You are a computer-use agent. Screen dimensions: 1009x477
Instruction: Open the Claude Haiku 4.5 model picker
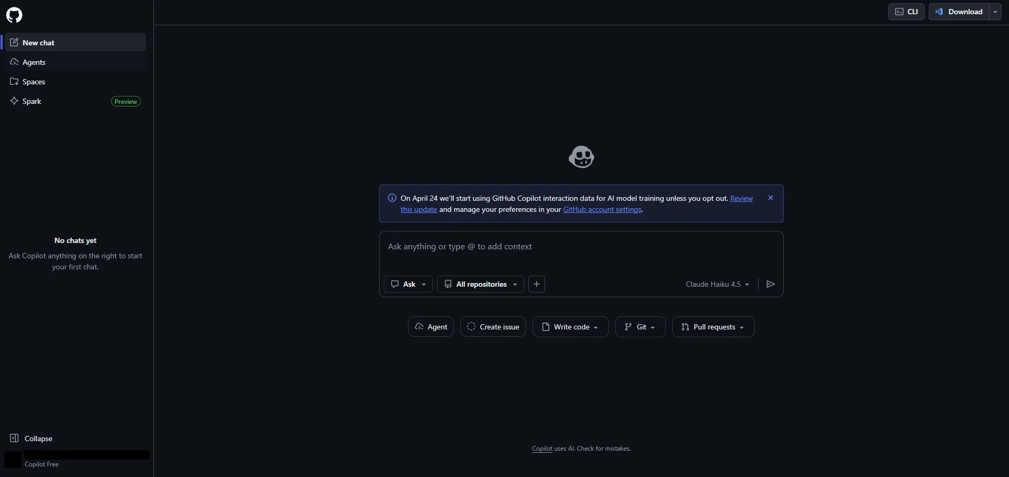717,284
